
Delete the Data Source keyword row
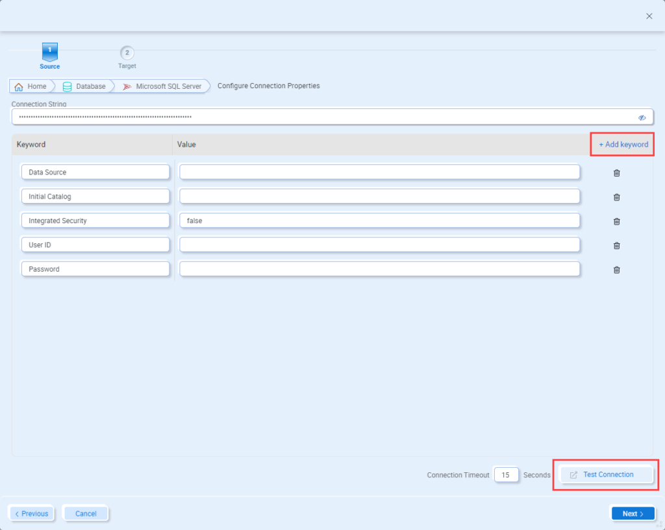[x=616, y=173]
